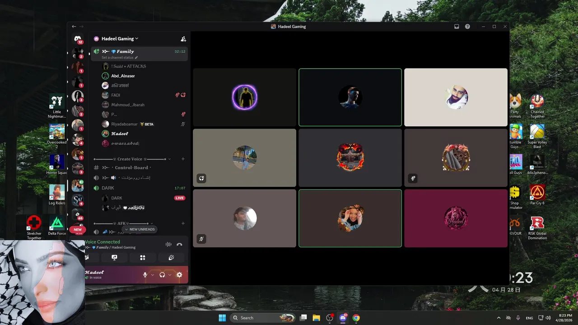The width and height of the screenshot is (578, 325).
Task: Open Little Nightmares desktop shortcut
Action: pos(57,107)
